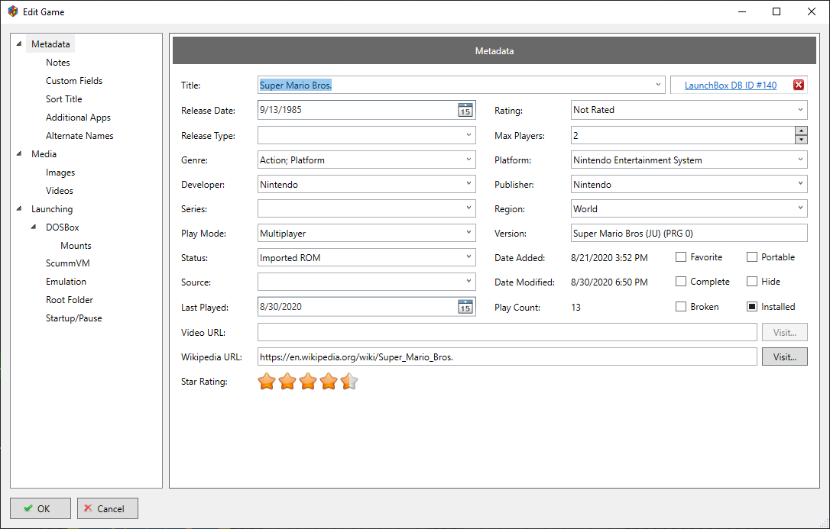Visit the Wikipedia URL
Image resolution: width=830 pixels, height=529 pixels.
(784, 356)
